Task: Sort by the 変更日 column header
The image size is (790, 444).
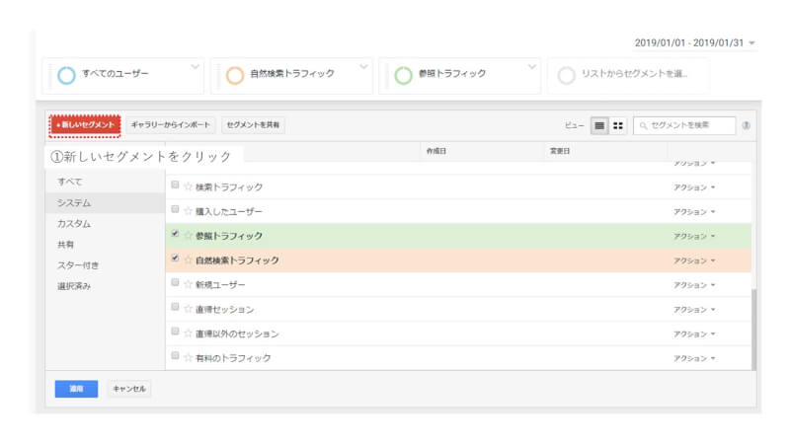Action: click(x=559, y=151)
